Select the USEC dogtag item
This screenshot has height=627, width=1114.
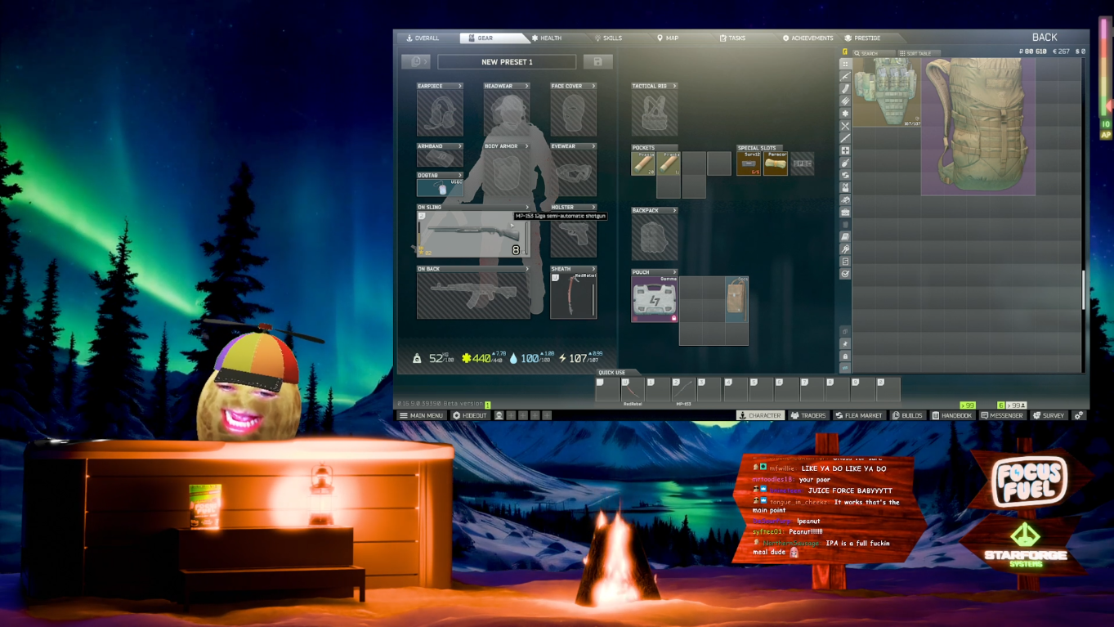click(440, 187)
